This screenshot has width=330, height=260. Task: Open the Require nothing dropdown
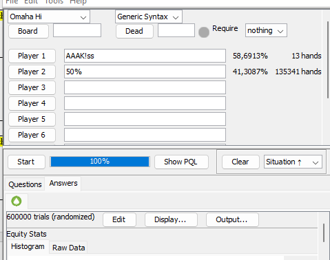[x=266, y=30]
